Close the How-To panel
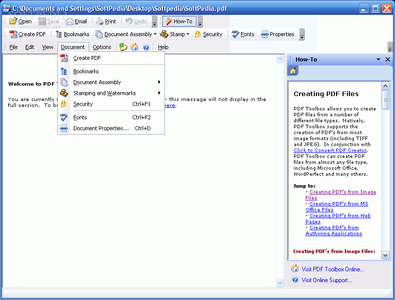Image resolution: width=395 pixels, height=300 pixels. pos(388,59)
